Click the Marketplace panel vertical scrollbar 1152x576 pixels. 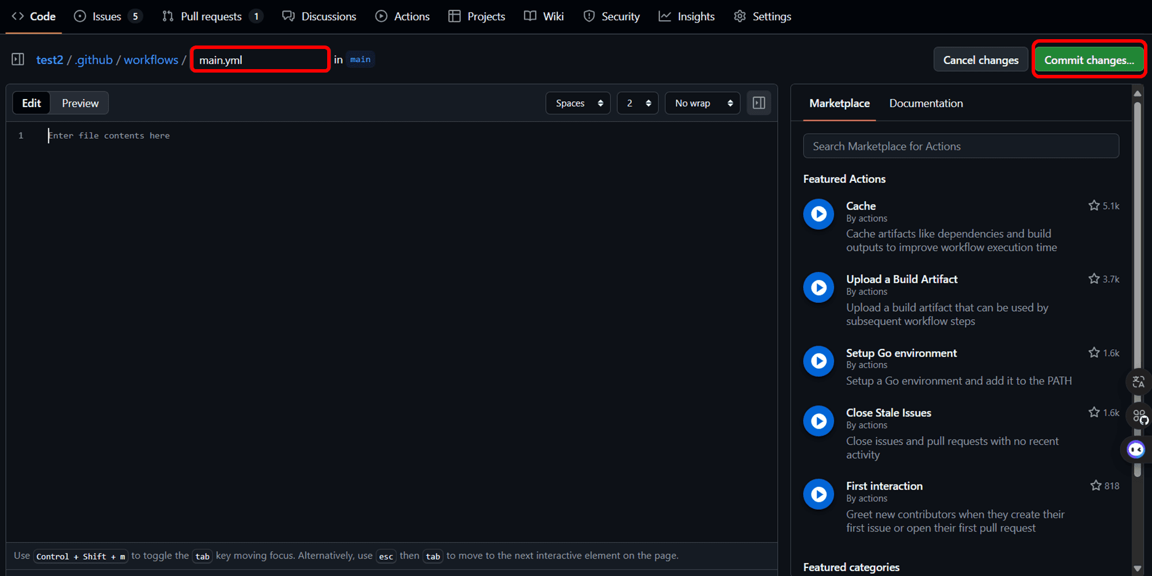coord(1137,288)
